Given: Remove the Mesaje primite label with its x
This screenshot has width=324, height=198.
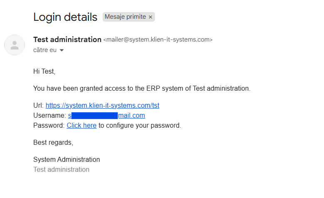Looking at the screenshot, I should point(150,17).
